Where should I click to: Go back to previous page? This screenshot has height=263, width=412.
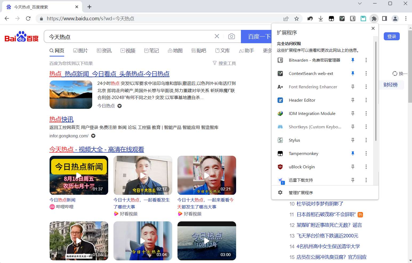point(7,18)
